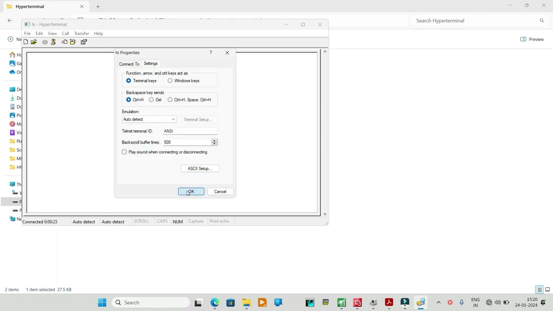Click the New connection toolbar icon in HyperTerminal

pos(25,42)
